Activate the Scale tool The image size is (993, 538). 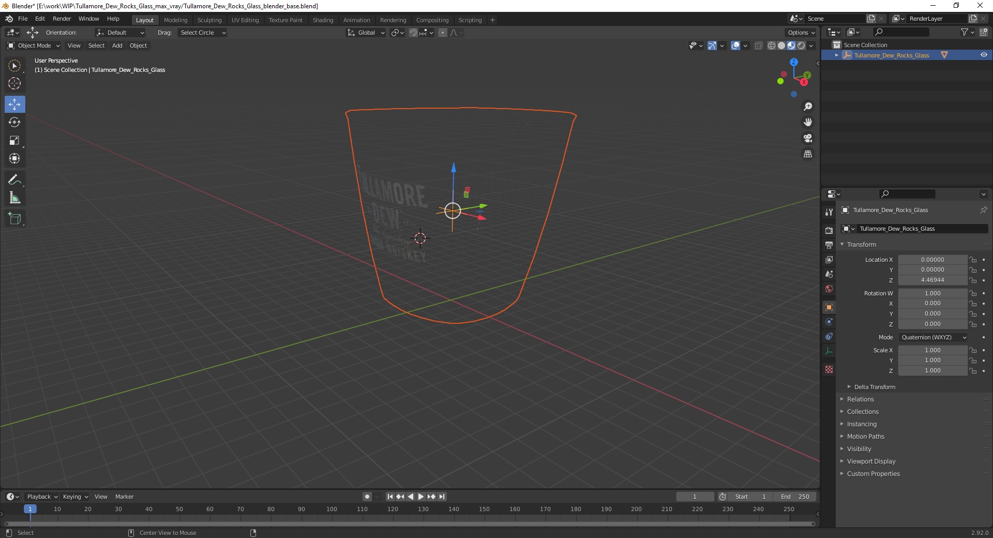click(14, 140)
